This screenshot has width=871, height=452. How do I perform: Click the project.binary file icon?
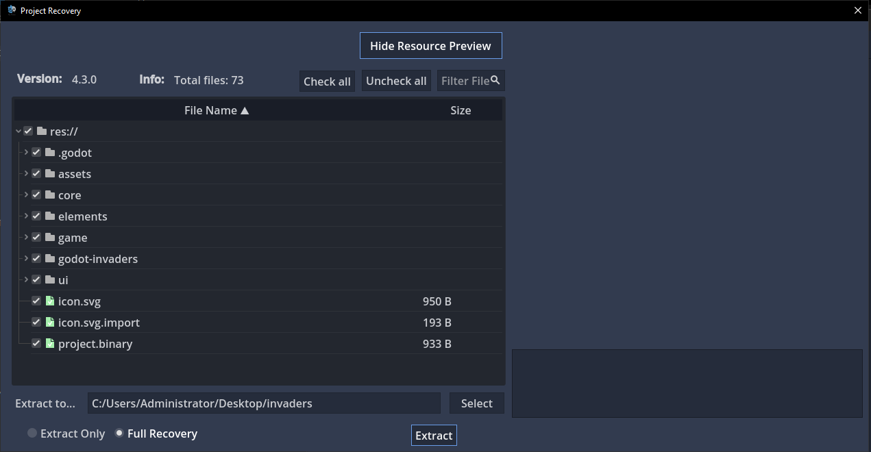tap(49, 344)
